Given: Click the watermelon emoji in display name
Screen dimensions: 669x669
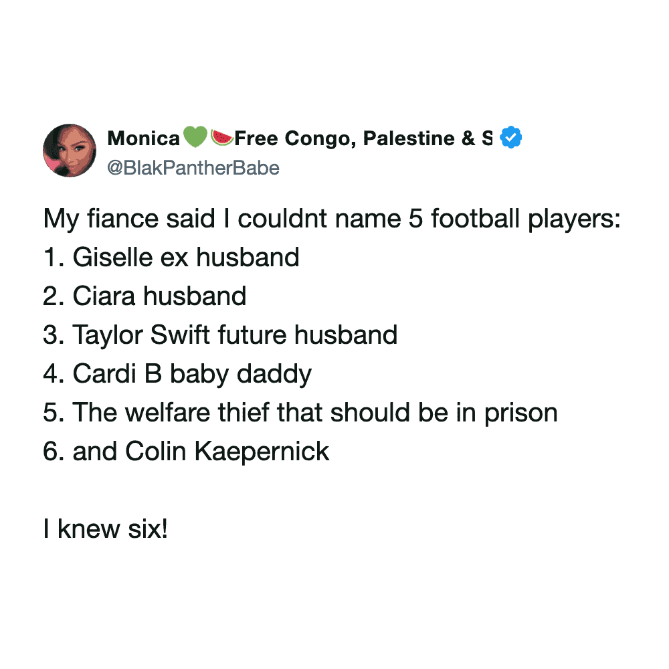Looking at the screenshot, I should tap(223, 138).
